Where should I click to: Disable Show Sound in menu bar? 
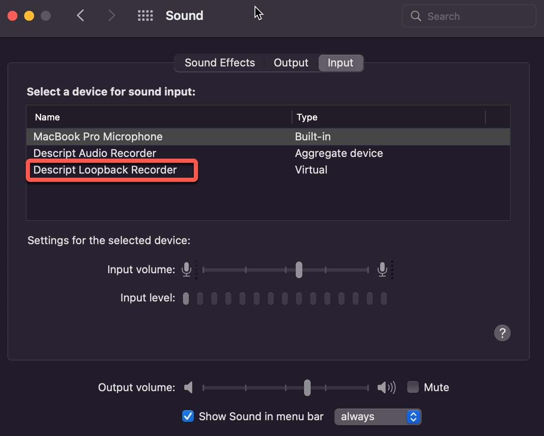tap(188, 416)
